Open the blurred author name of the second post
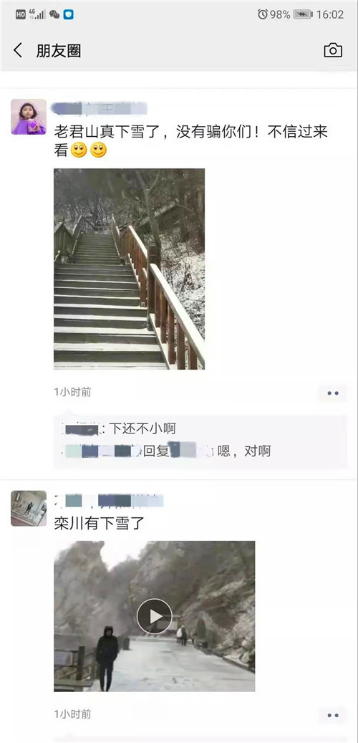The width and height of the screenshot is (358, 743). [108, 500]
